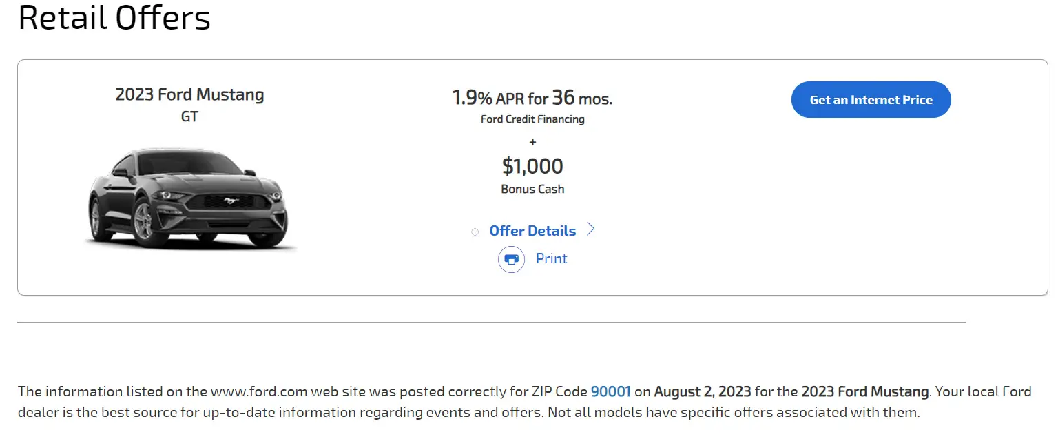This screenshot has height=439, width=1058.
Task: Click the Bonus Cash label
Action: click(x=532, y=189)
